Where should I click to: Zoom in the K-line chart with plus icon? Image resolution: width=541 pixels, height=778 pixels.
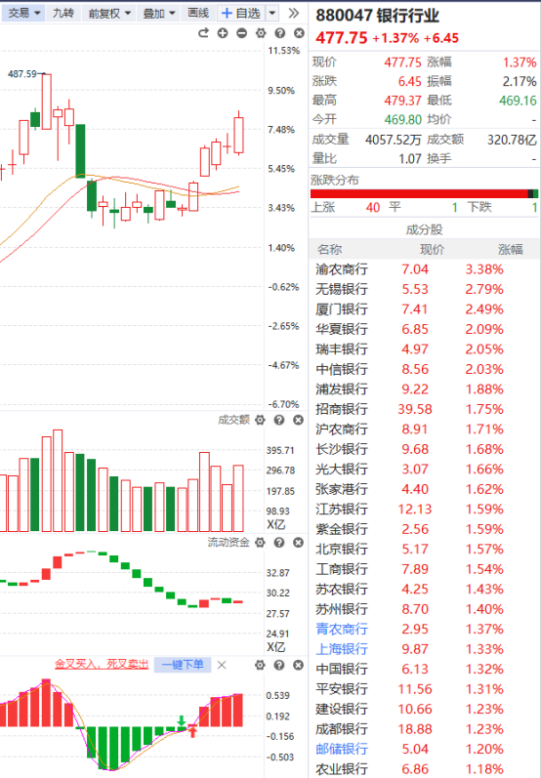(223, 33)
